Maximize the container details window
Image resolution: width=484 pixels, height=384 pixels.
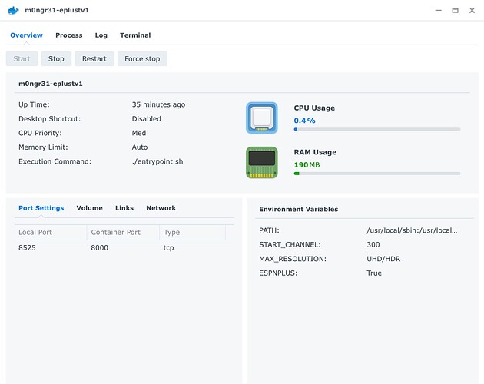[455, 11]
